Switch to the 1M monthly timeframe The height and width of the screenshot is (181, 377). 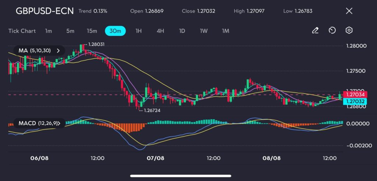[226, 31]
